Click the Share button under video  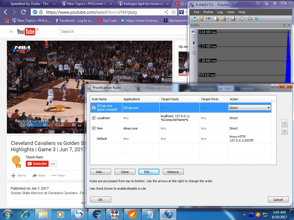coord(39,176)
